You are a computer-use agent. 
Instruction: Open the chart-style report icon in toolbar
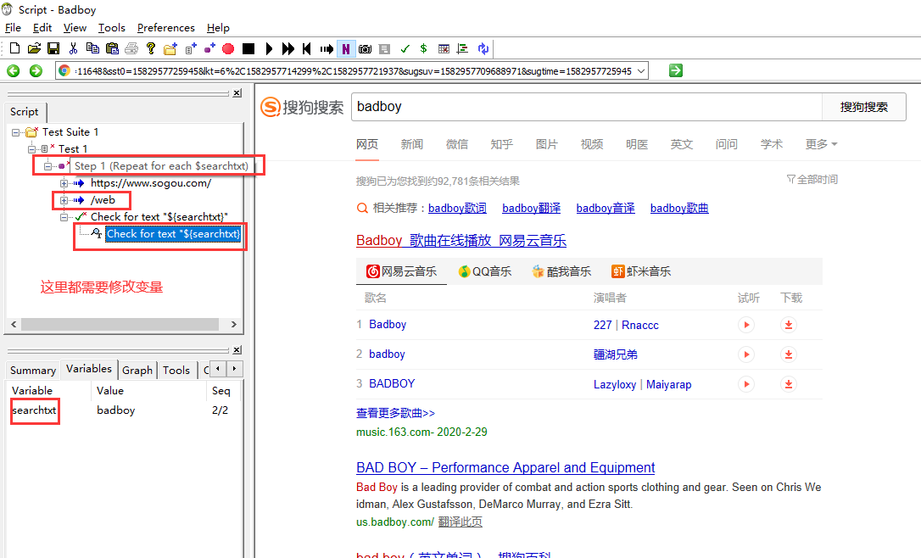(x=462, y=48)
